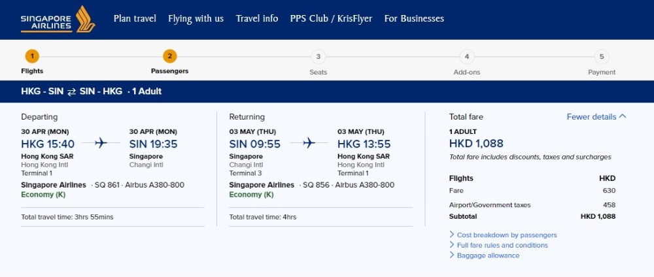Viewport: 654px width, 277px height.
Task: Click the Singapore Airlines logo
Action: 58,19
